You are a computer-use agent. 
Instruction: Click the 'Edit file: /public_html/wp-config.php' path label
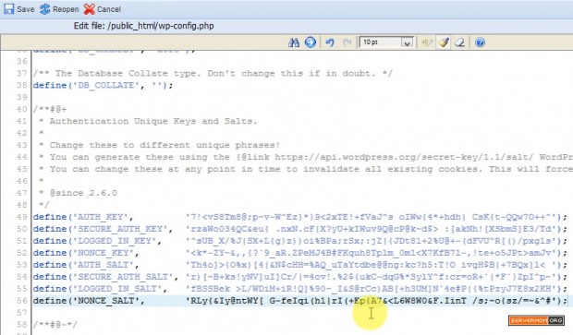[x=144, y=26]
